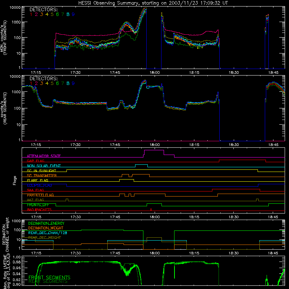289x289 pixels.
Task: Select GAP_FLAG label in Flags panel
Action: click(35, 161)
